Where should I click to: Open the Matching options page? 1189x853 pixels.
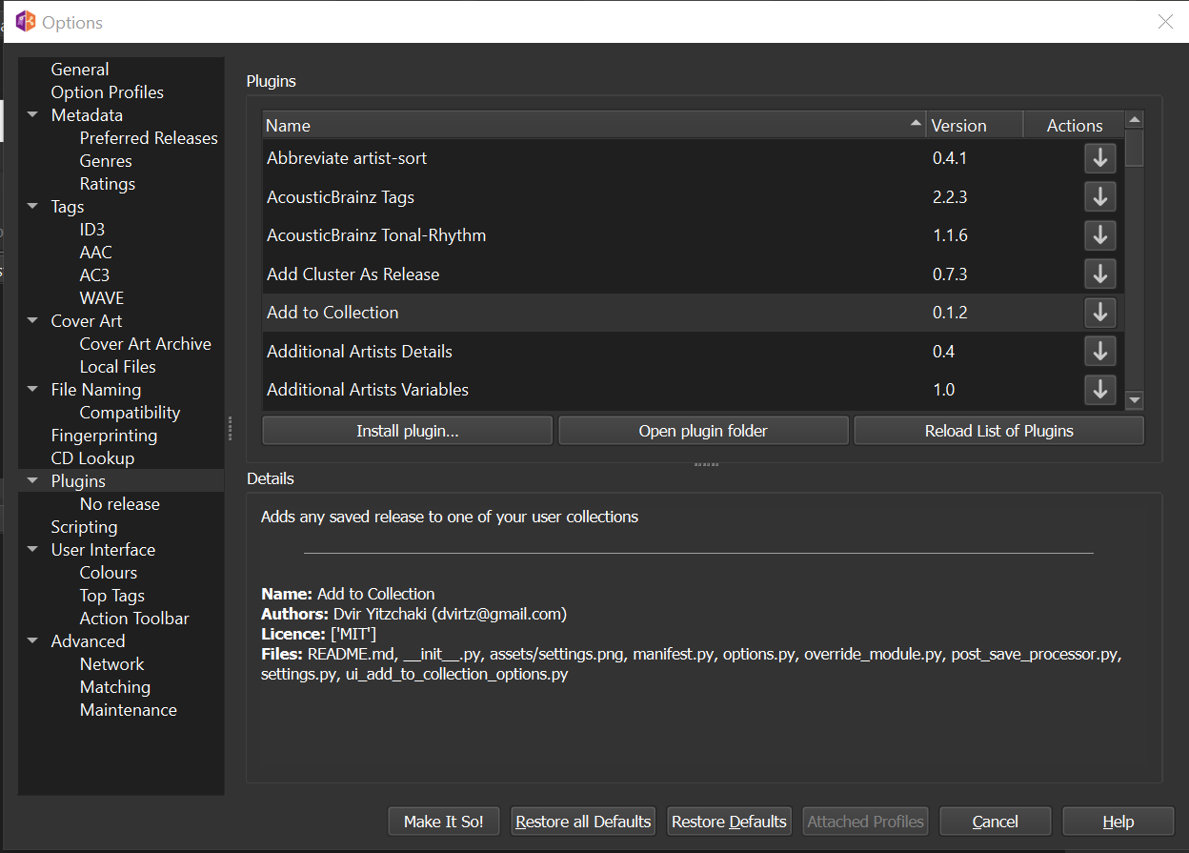(x=115, y=687)
